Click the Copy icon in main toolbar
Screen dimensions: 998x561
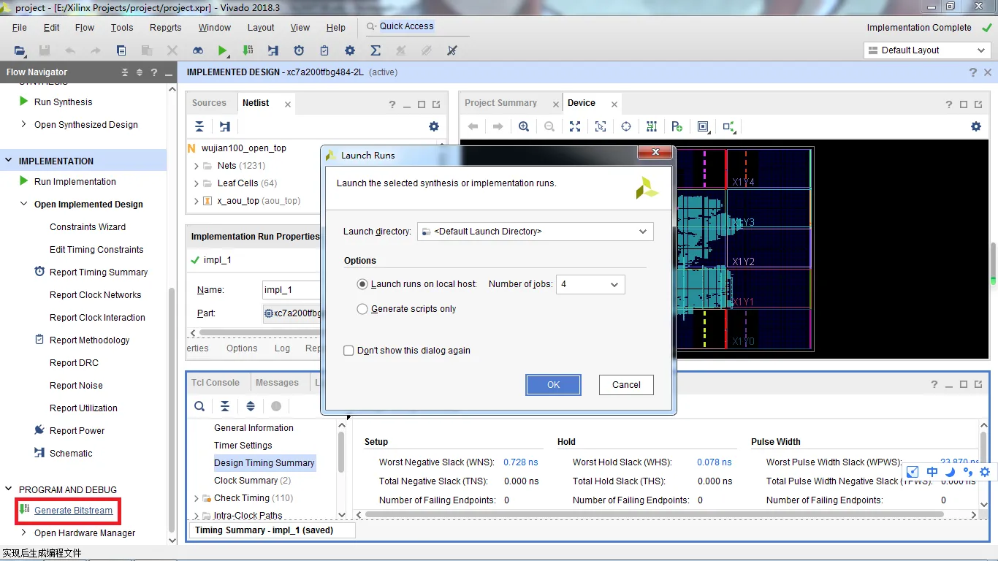pos(121,50)
